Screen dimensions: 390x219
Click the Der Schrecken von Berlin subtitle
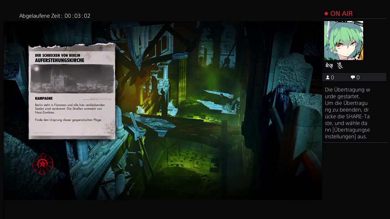[57, 55]
